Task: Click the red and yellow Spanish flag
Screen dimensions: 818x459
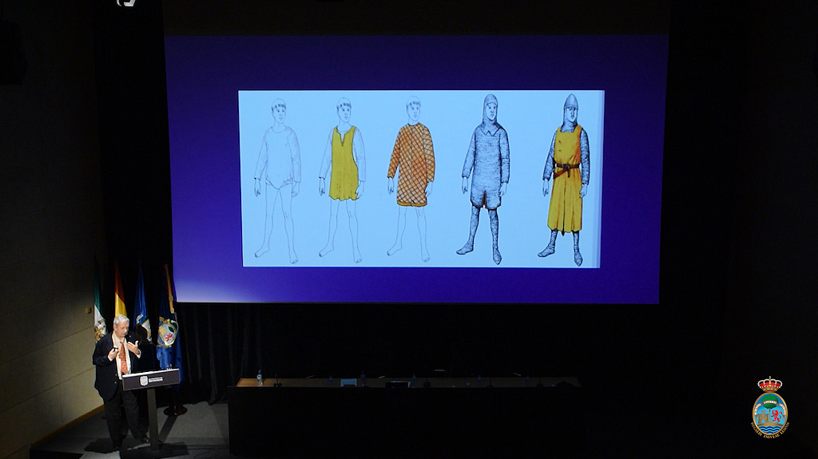Action: click(120, 295)
